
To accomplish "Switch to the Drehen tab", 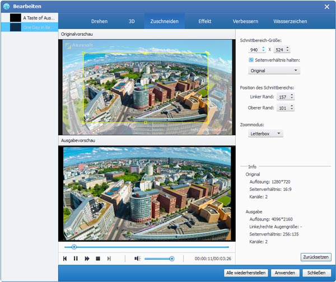I will 99,21.
